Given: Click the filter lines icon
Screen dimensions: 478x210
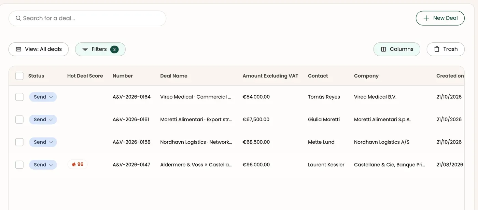Looking at the screenshot, I should [x=85, y=49].
